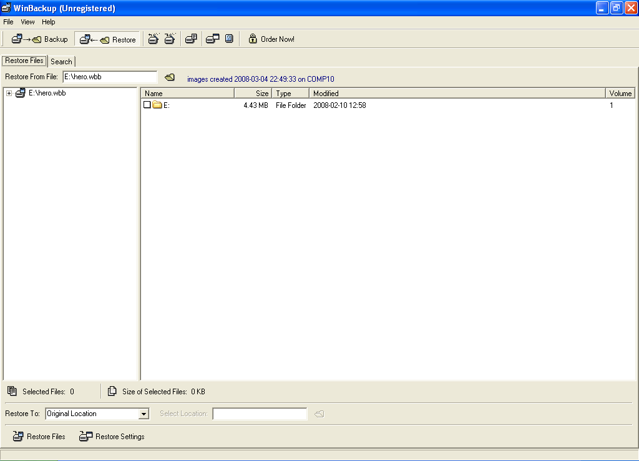This screenshot has width=639, height=461.
Task: Open the File menu
Action: tap(8, 22)
